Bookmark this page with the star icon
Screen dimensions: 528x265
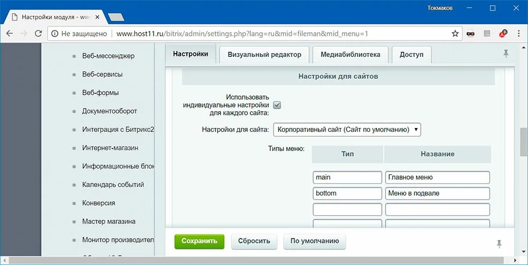point(455,34)
